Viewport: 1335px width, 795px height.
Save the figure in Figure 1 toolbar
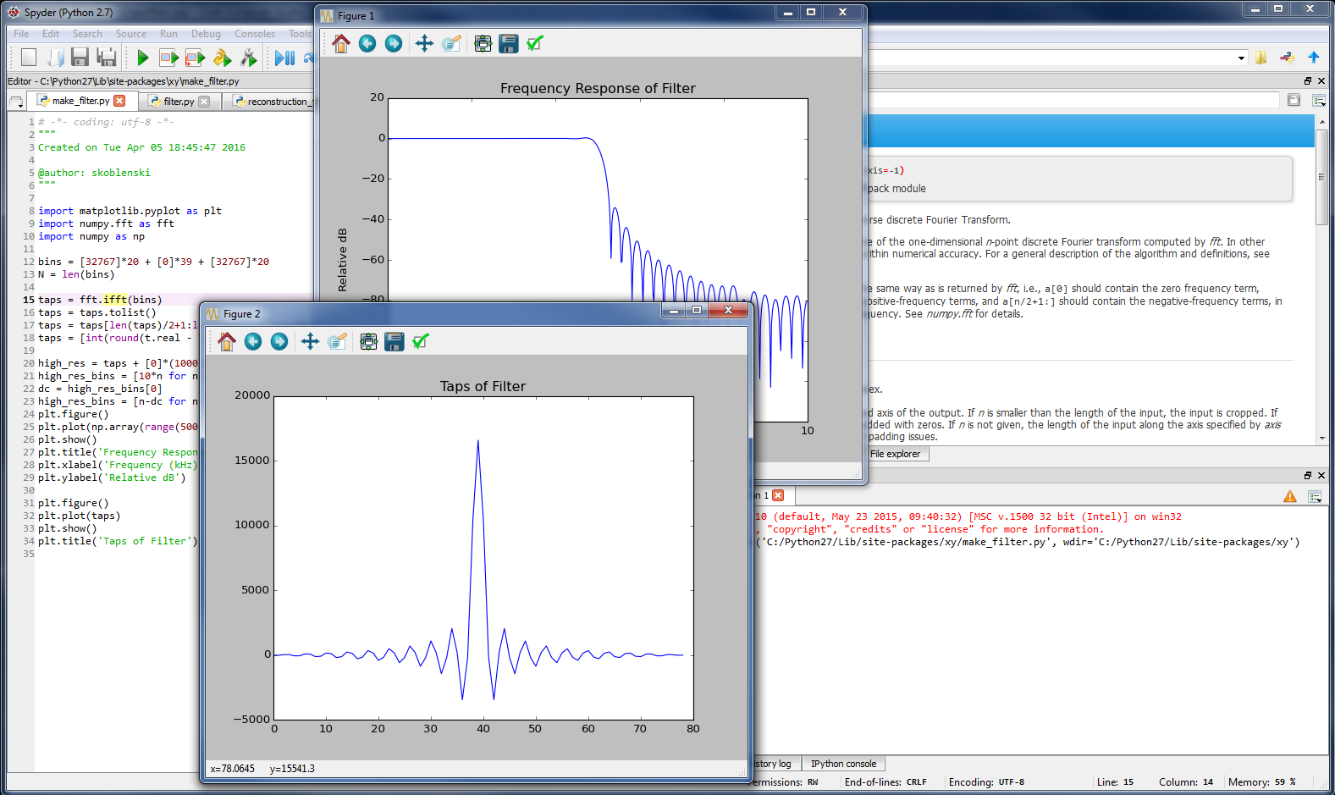(x=509, y=43)
